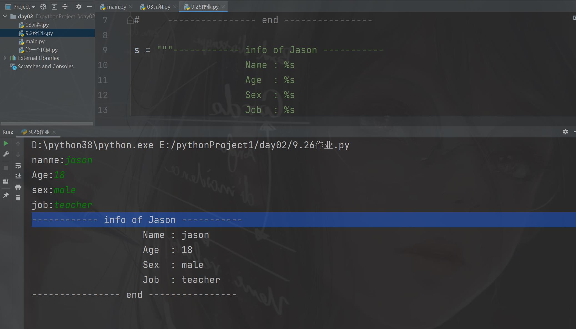Click the Restore Layout icon

coord(6,182)
